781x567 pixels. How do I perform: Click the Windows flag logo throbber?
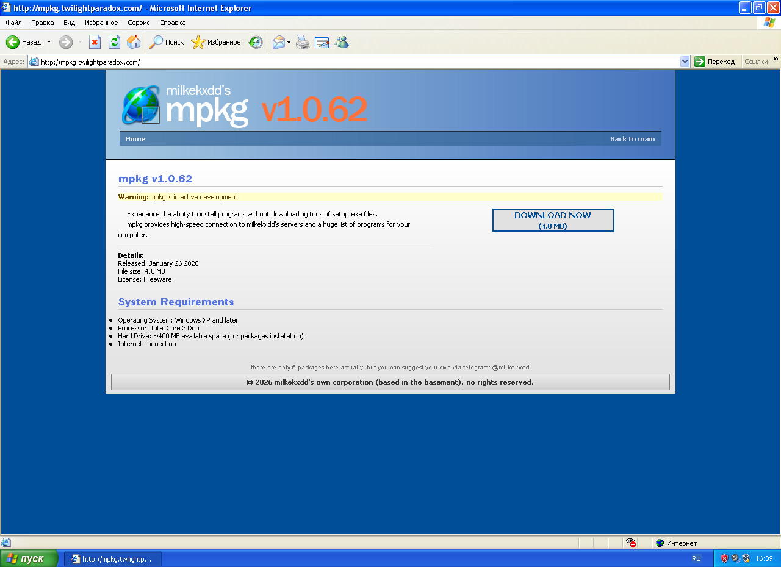[x=769, y=23]
